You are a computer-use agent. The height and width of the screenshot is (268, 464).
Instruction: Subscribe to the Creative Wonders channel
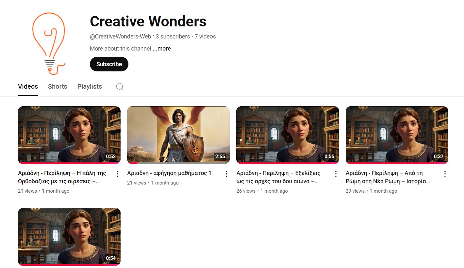pos(109,64)
